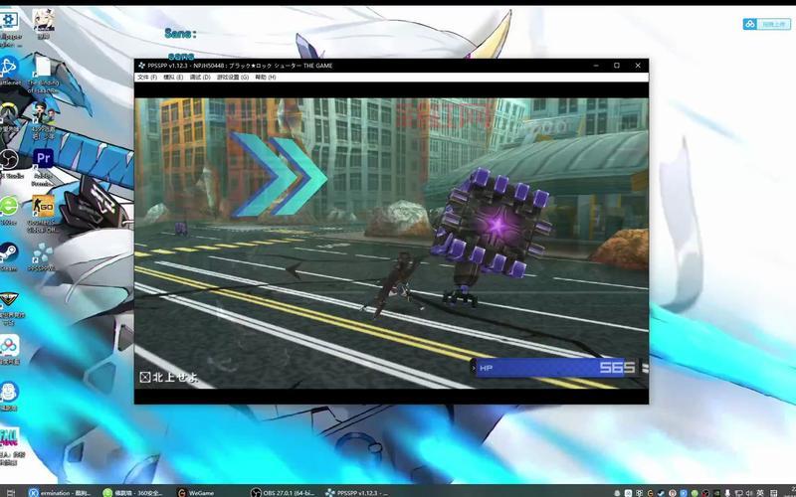
Task: Click the Steam desktop icon
Action: pos(9,256)
